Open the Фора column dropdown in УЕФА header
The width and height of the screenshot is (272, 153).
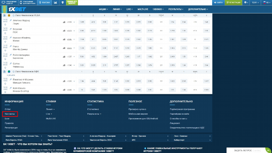195,16
